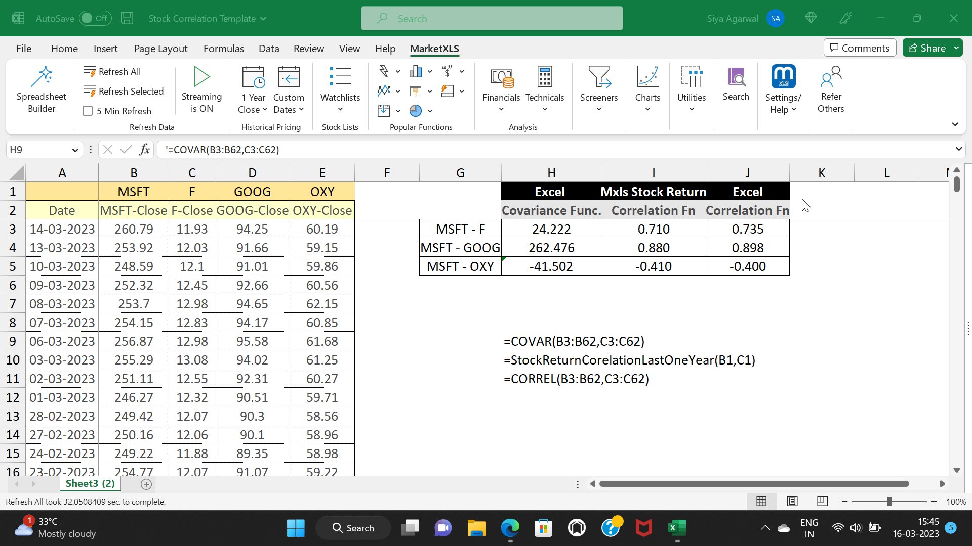This screenshot has width=972, height=546.
Task: Expand dropdown next to bar chart icon
Action: point(430,72)
